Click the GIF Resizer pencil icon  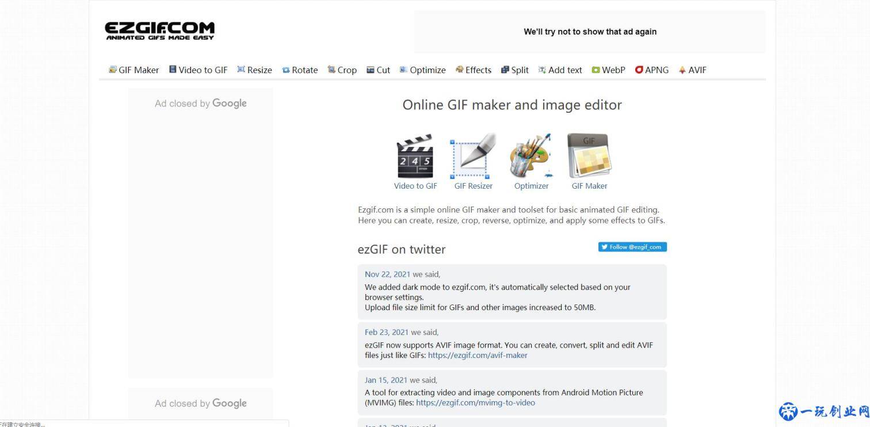coord(472,156)
